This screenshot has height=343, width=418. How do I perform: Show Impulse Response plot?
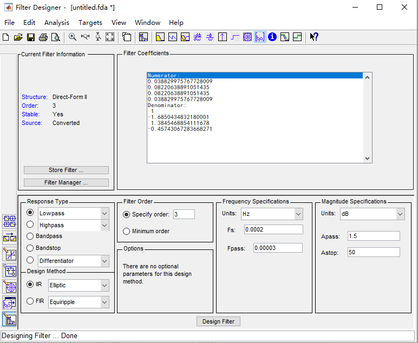click(x=223, y=37)
